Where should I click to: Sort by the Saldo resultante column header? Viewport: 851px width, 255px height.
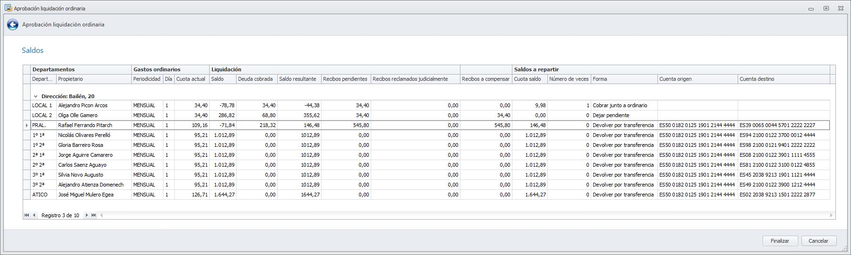299,79
